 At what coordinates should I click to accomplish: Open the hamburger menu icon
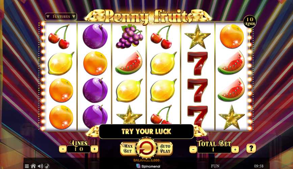[27, 166]
